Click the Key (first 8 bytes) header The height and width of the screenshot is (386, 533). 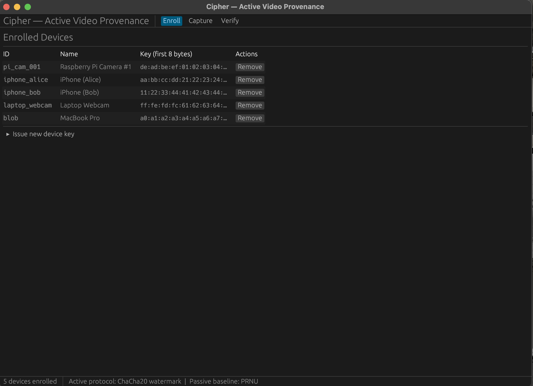[x=166, y=54]
